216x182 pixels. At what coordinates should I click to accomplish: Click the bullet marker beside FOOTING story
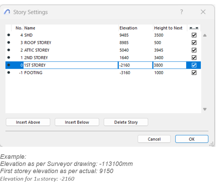(9, 73)
